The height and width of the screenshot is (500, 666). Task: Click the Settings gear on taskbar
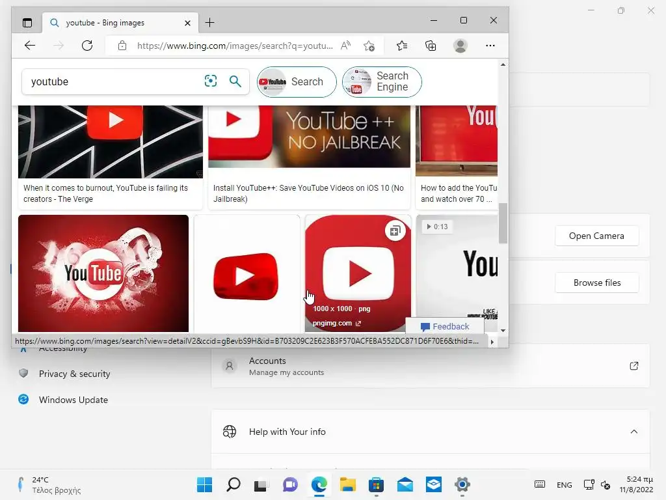462,484
